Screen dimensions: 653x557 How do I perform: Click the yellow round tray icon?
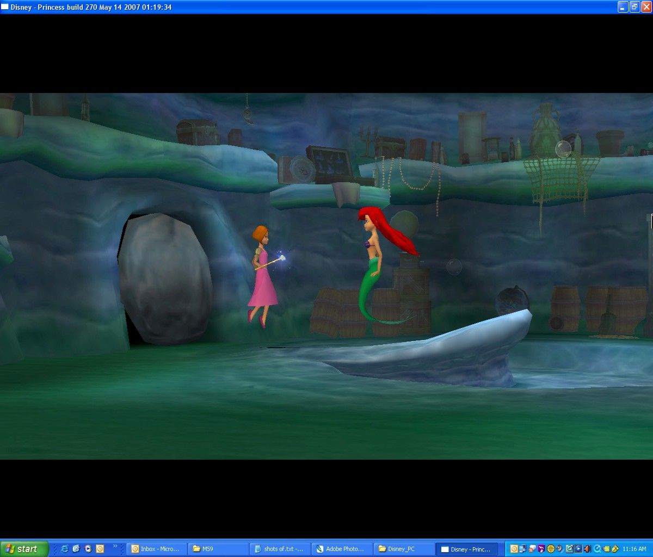pos(551,549)
